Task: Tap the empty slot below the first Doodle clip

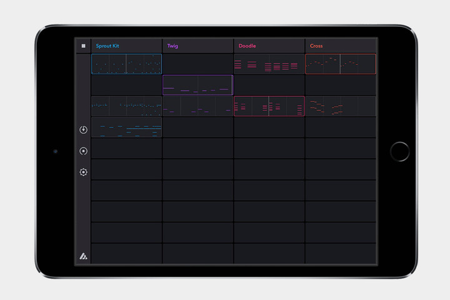Action: [x=269, y=85]
